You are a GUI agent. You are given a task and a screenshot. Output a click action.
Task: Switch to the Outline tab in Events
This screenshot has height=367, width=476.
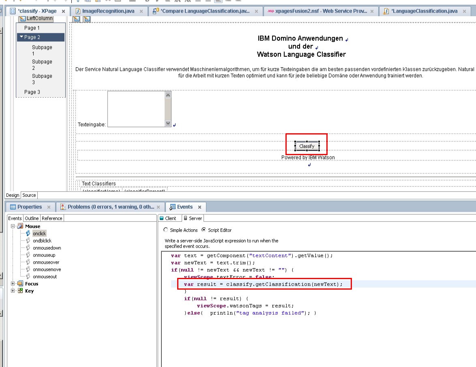[32, 218]
